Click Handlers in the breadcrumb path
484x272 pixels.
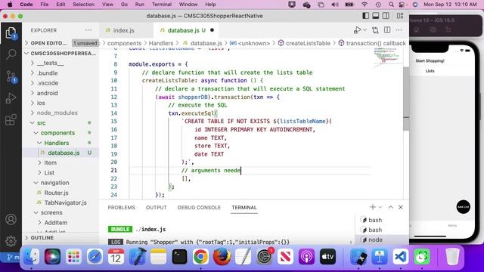coord(161,43)
